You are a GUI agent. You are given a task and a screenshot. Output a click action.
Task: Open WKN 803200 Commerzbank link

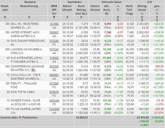(54, 66)
